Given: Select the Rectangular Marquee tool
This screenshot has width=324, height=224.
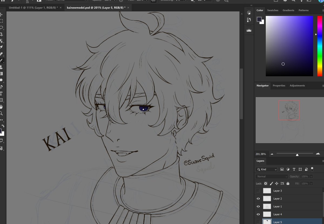Looking at the screenshot, I should (x=1, y=21).
